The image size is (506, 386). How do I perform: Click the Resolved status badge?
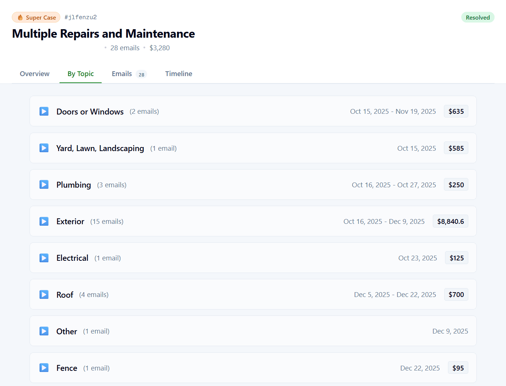click(478, 17)
